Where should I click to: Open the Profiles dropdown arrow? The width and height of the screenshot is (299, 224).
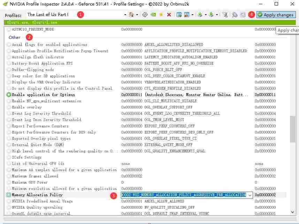coord(125,15)
